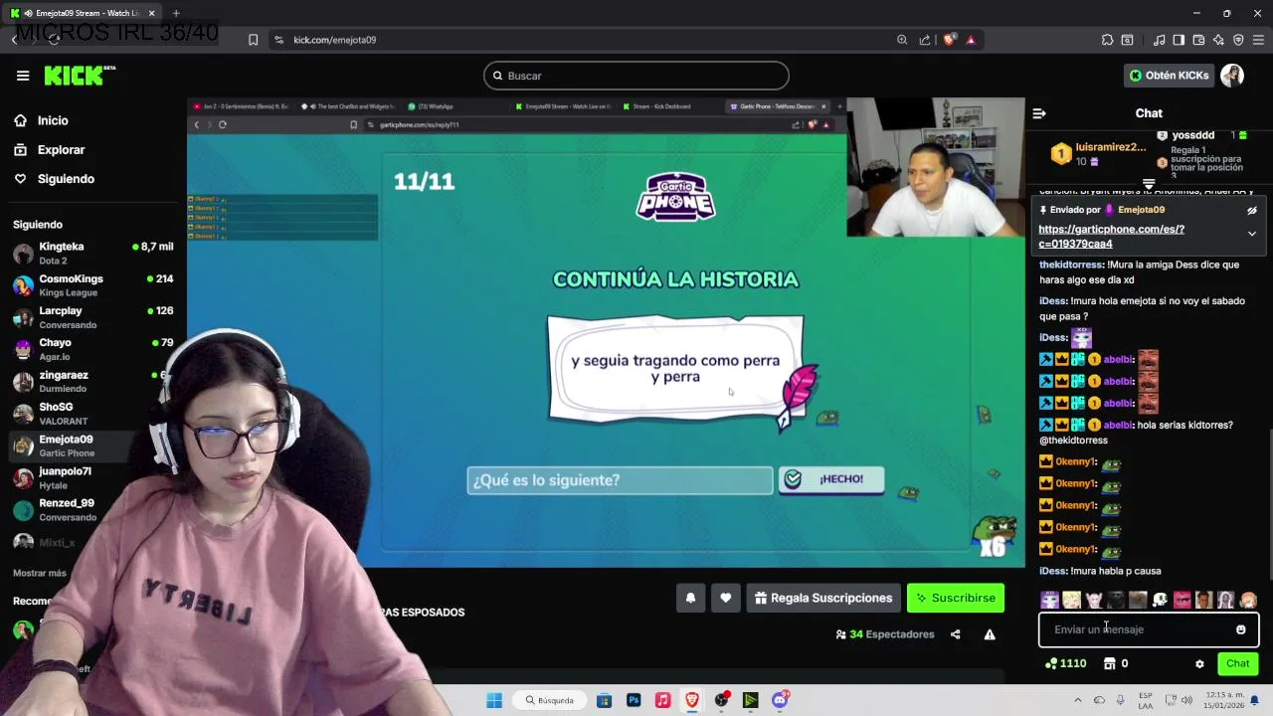Viewport: 1273px width, 716px height.
Task: Open CosmoKings channel
Action: coord(92,285)
